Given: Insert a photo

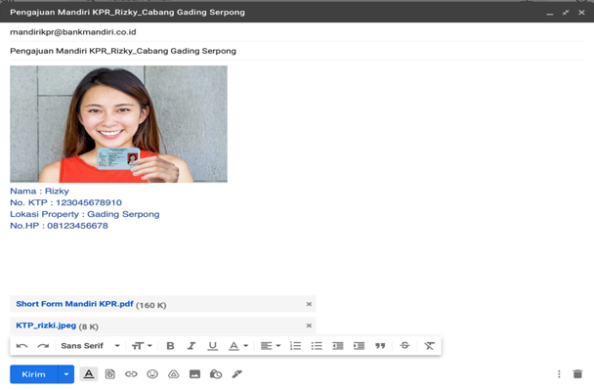Looking at the screenshot, I should coord(194,374).
